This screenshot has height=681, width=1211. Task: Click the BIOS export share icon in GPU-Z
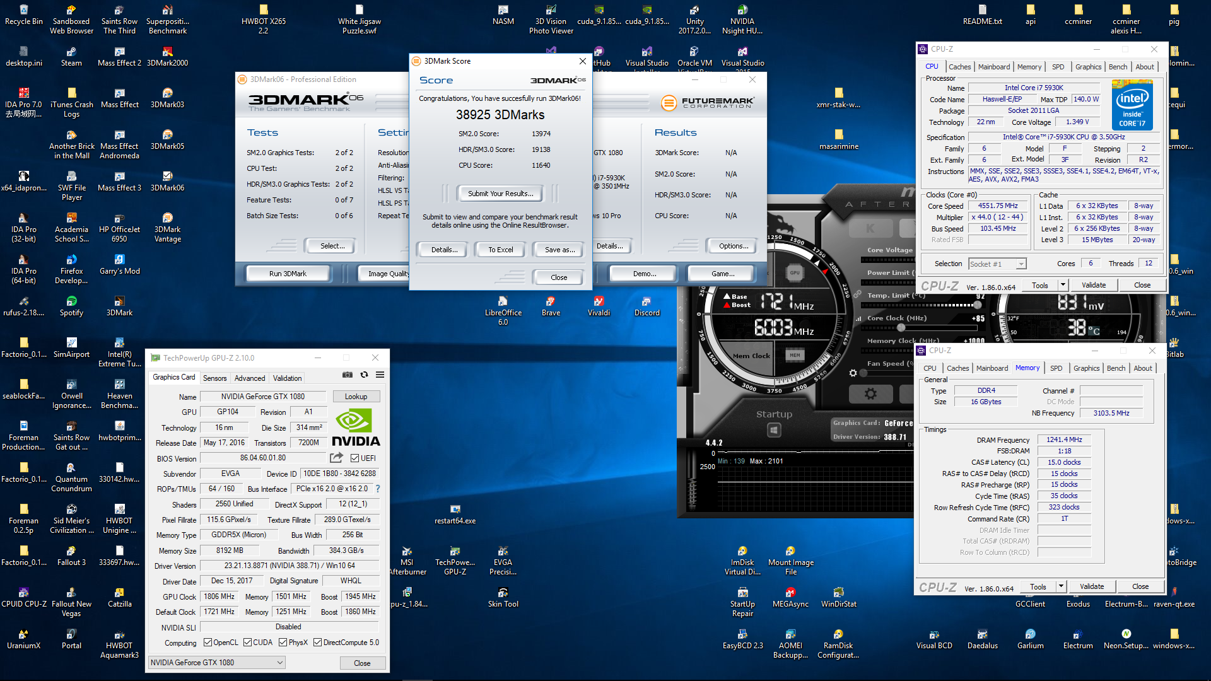pyautogui.click(x=337, y=458)
